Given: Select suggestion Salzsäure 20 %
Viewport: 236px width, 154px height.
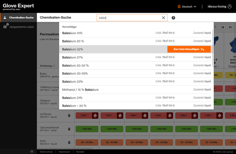Looking at the screenshot, I should (x=136, y=41).
